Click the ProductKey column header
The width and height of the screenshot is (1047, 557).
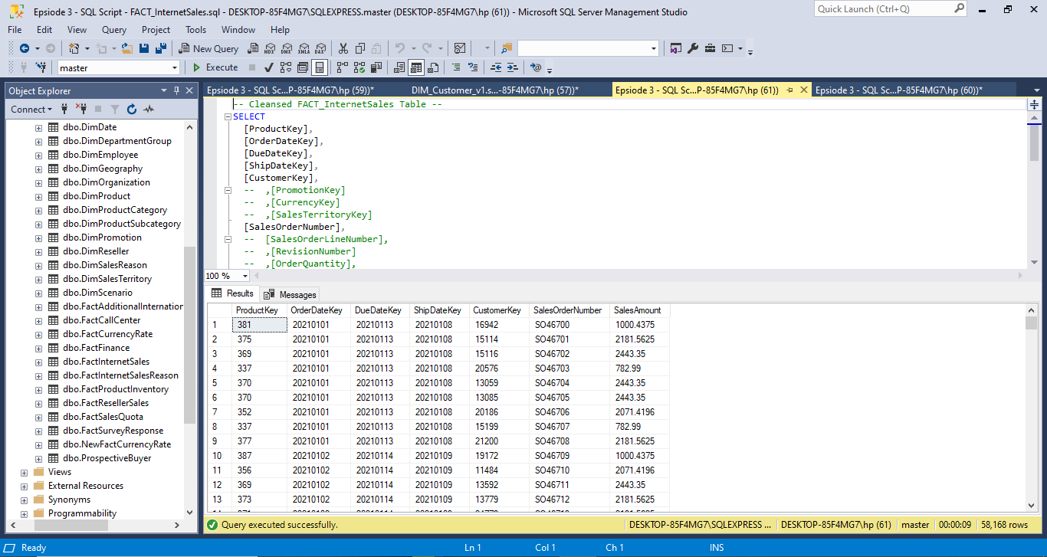(x=260, y=310)
